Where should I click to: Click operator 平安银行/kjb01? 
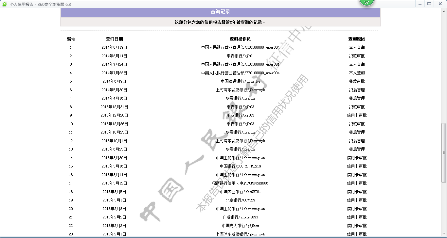pos(240,56)
